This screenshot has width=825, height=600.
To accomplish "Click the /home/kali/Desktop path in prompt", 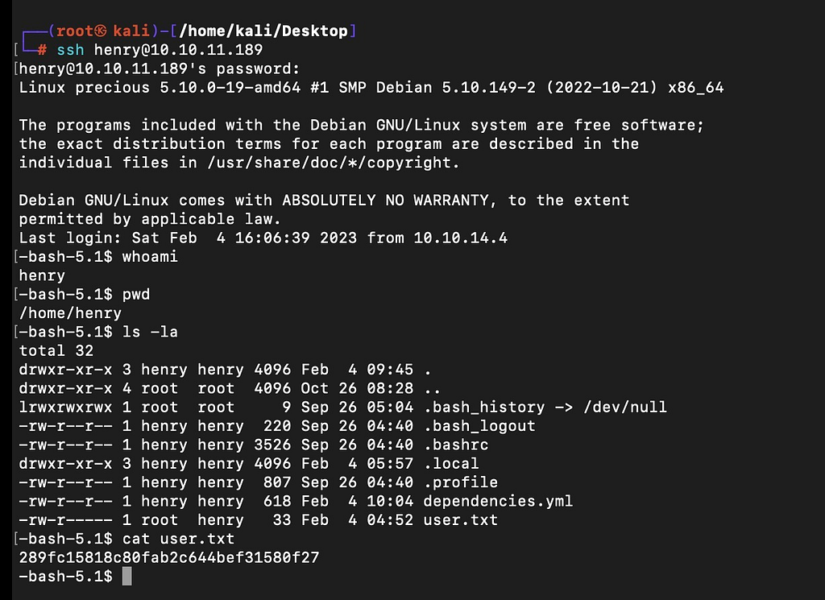I will [x=263, y=31].
